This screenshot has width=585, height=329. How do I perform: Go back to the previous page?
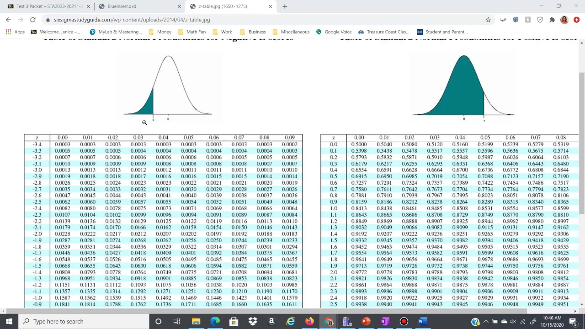pos(8,20)
